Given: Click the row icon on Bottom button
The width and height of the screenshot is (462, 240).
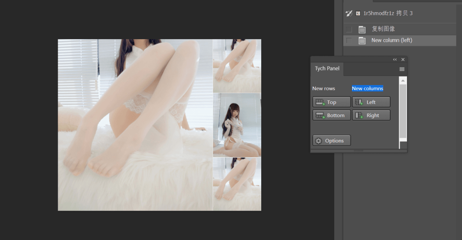Looking at the screenshot, I should pyautogui.click(x=320, y=115).
